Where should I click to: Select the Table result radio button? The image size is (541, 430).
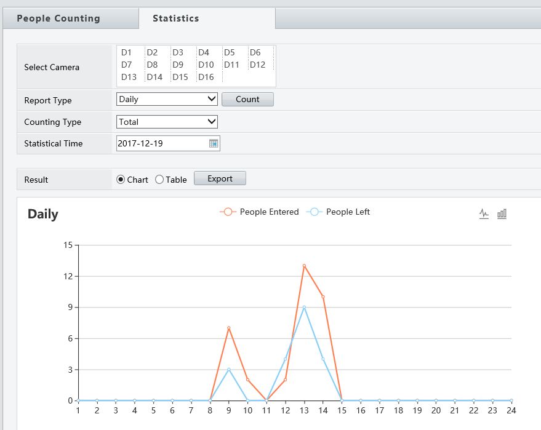(x=159, y=180)
